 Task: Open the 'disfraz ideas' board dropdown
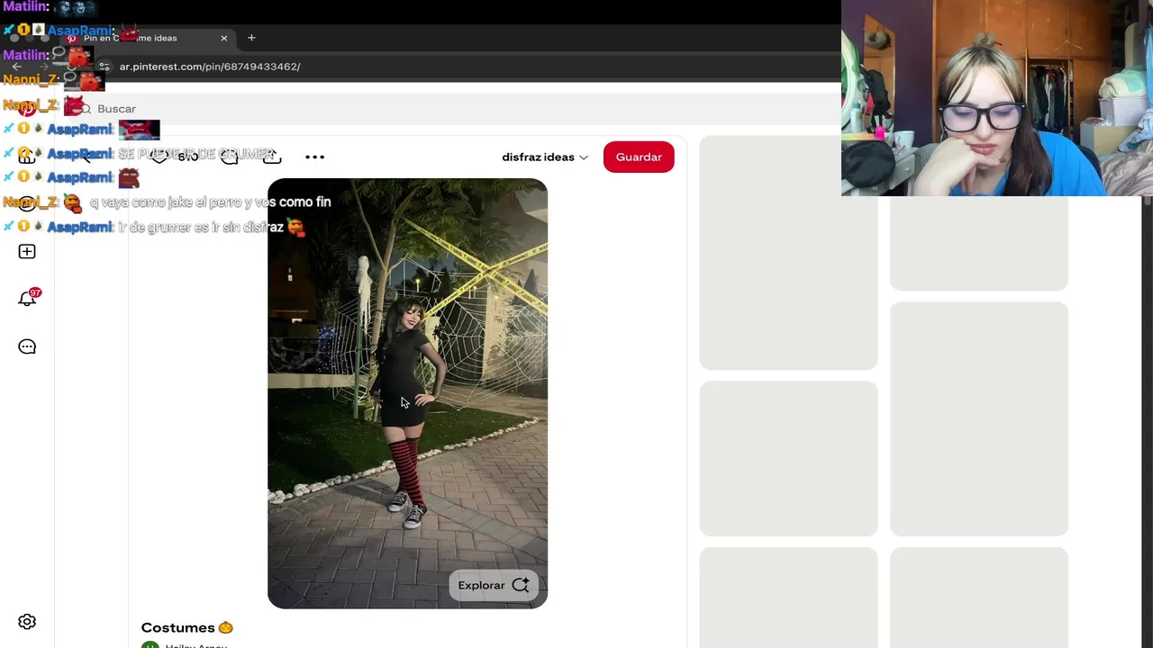click(545, 157)
